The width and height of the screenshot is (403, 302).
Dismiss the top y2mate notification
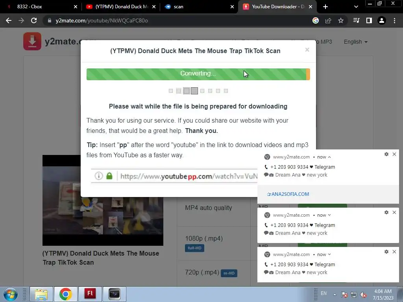click(x=394, y=154)
